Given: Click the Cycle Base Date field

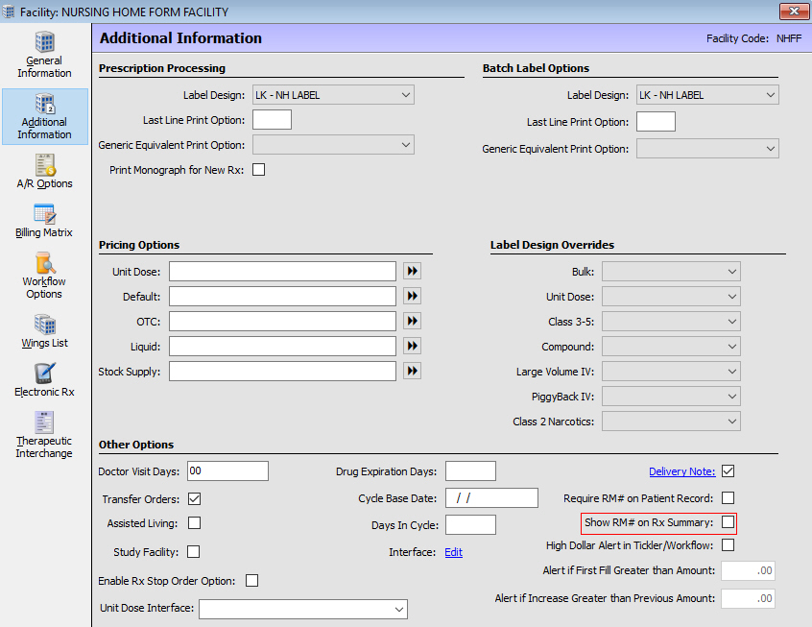Looking at the screenshot, I should click(491, 497).
